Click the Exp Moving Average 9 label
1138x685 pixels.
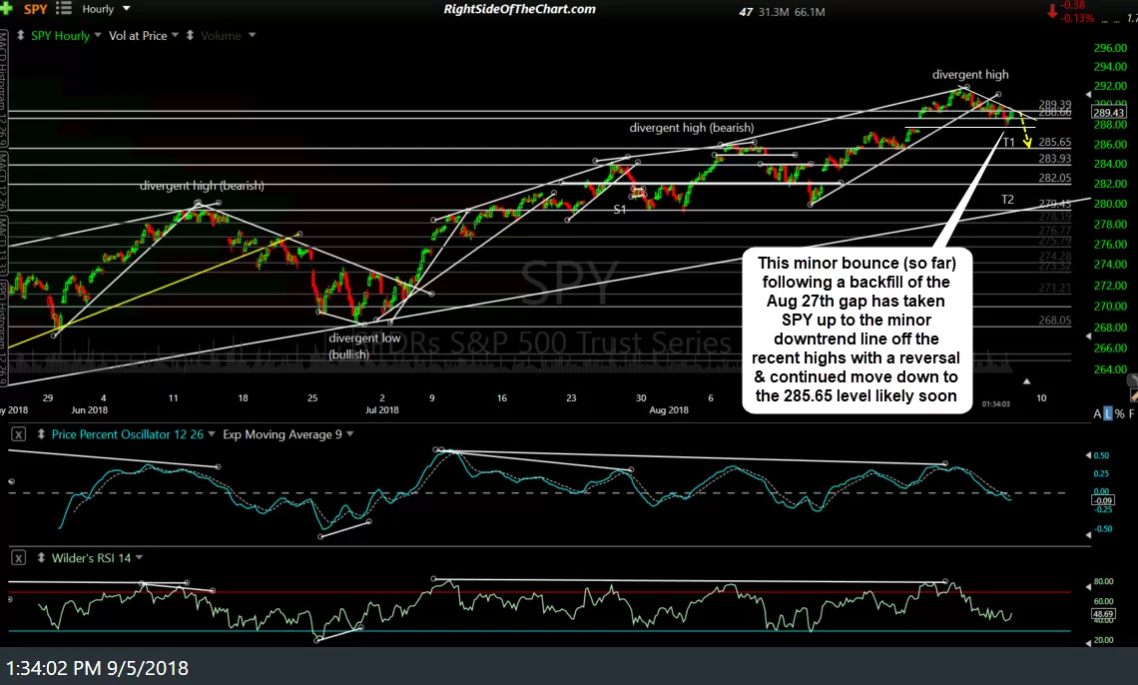click(x=283, y=434)
